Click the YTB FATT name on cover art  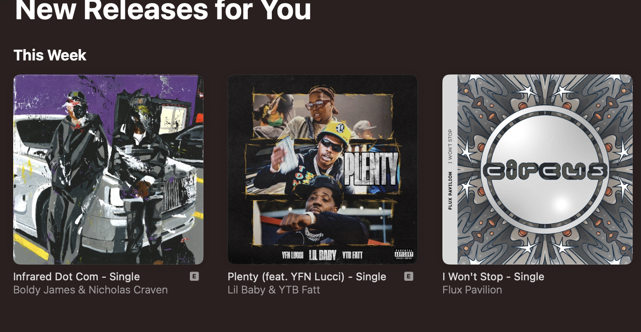pyautogui.click(x=353, y=255)
